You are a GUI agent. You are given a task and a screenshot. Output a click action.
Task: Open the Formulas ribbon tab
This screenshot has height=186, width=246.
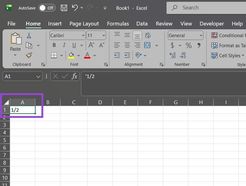point(118,24)
